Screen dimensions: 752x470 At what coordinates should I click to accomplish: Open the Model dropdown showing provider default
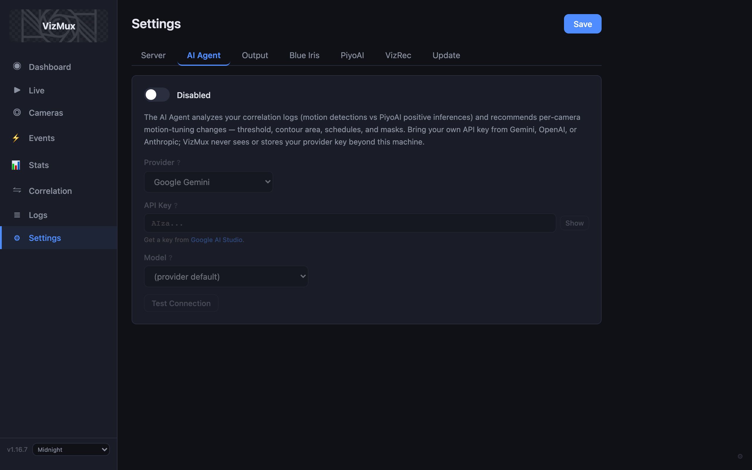click(x=226, y=276)
